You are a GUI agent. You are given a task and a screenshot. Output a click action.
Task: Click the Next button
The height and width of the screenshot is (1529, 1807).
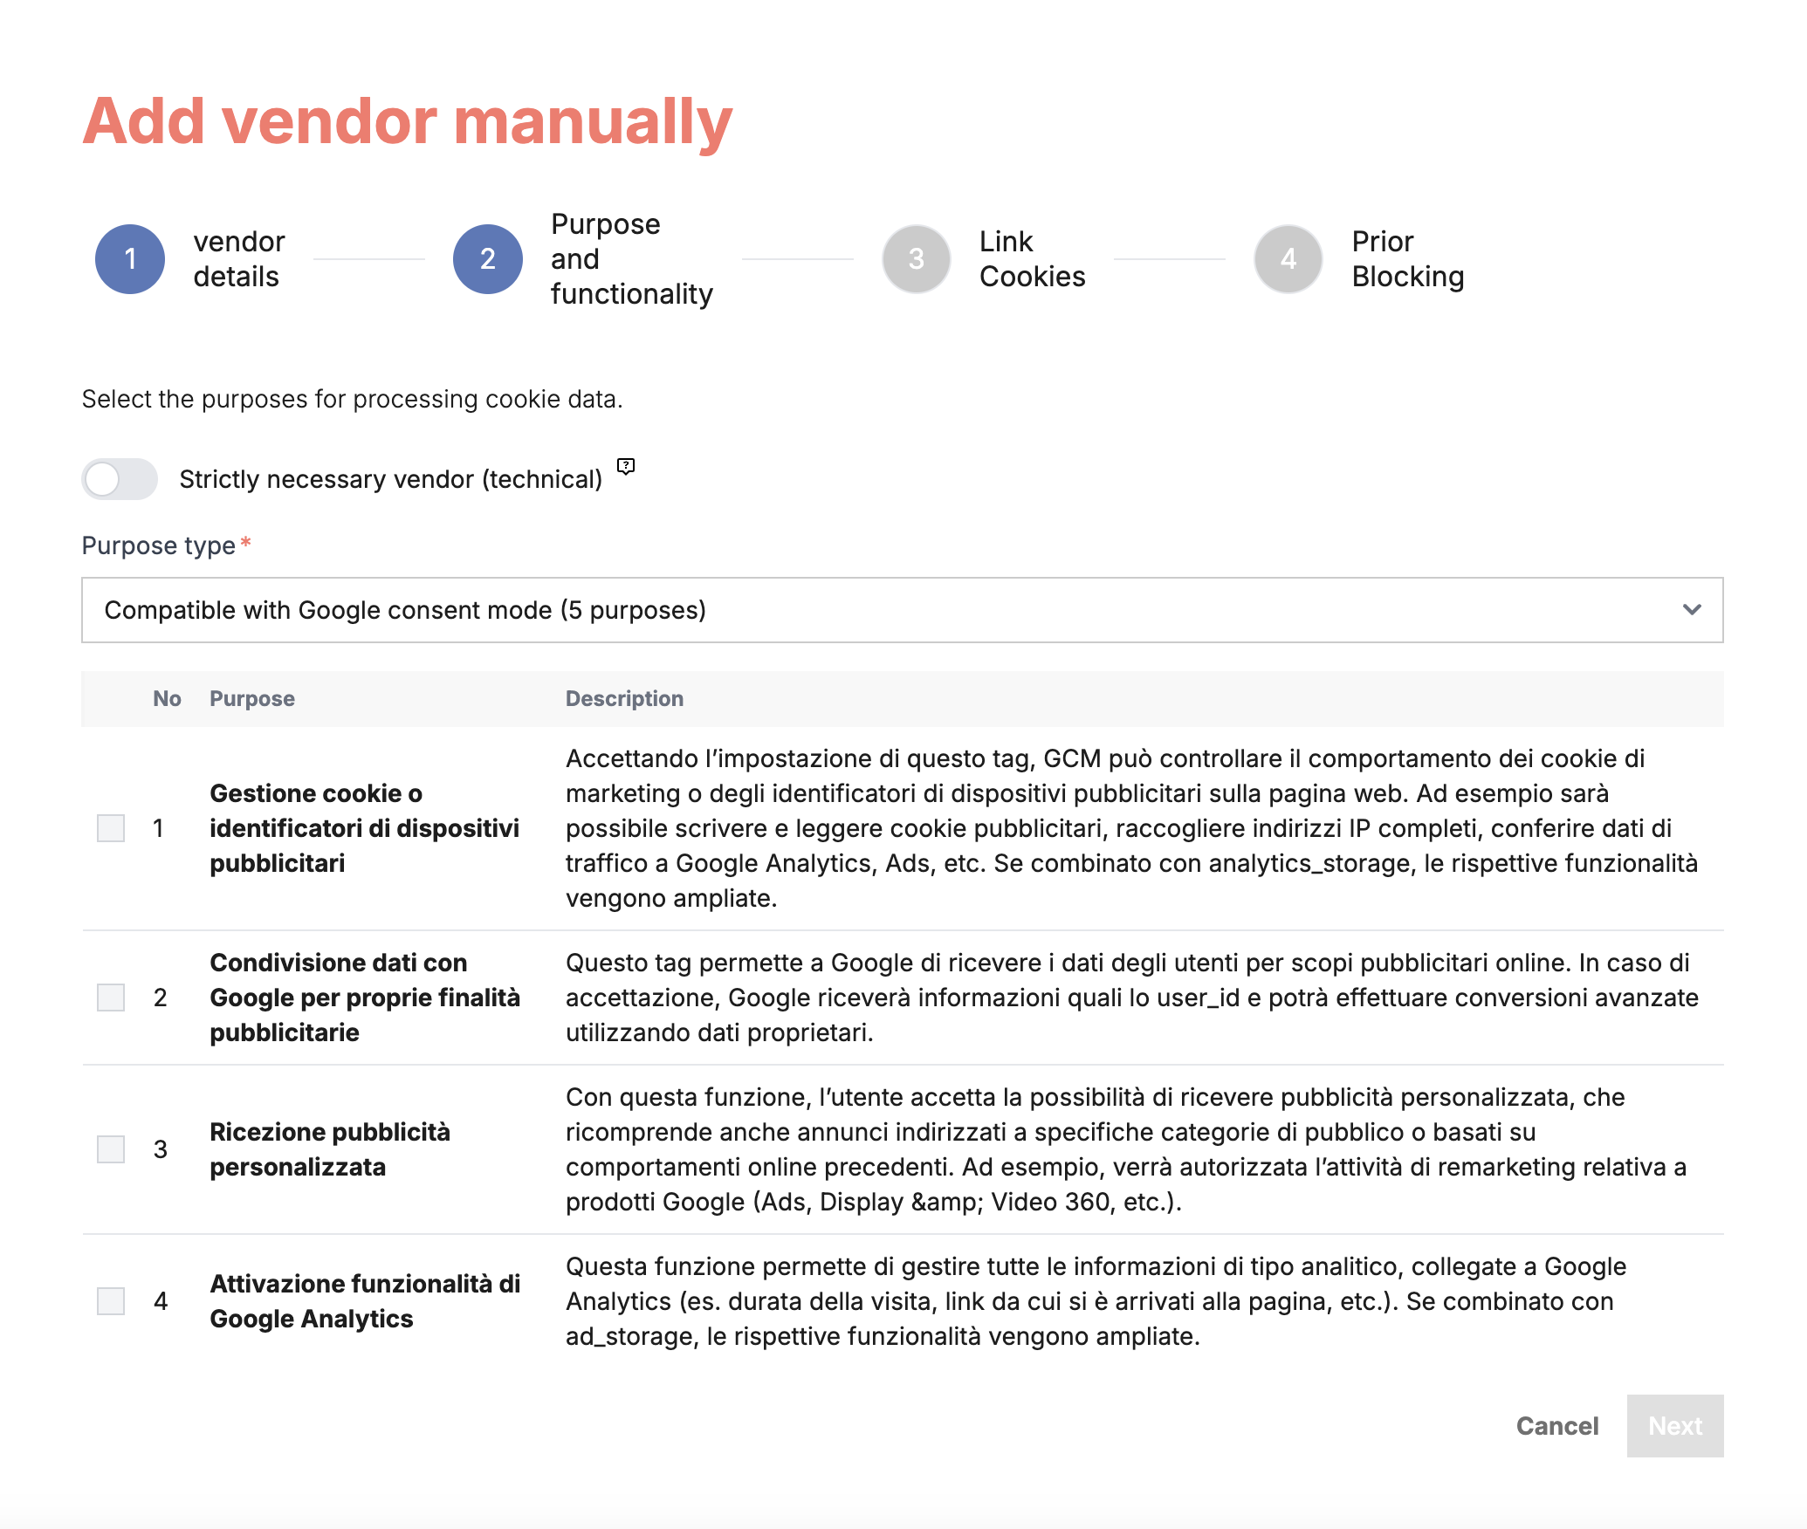(1675, 1426)
